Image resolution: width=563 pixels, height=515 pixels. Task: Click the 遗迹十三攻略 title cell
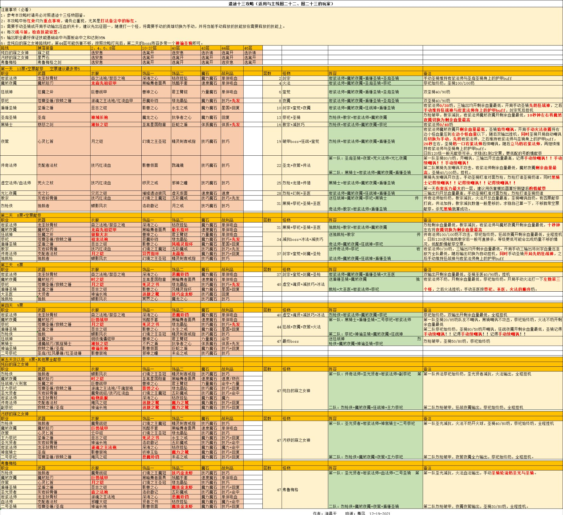pos(281,4)
